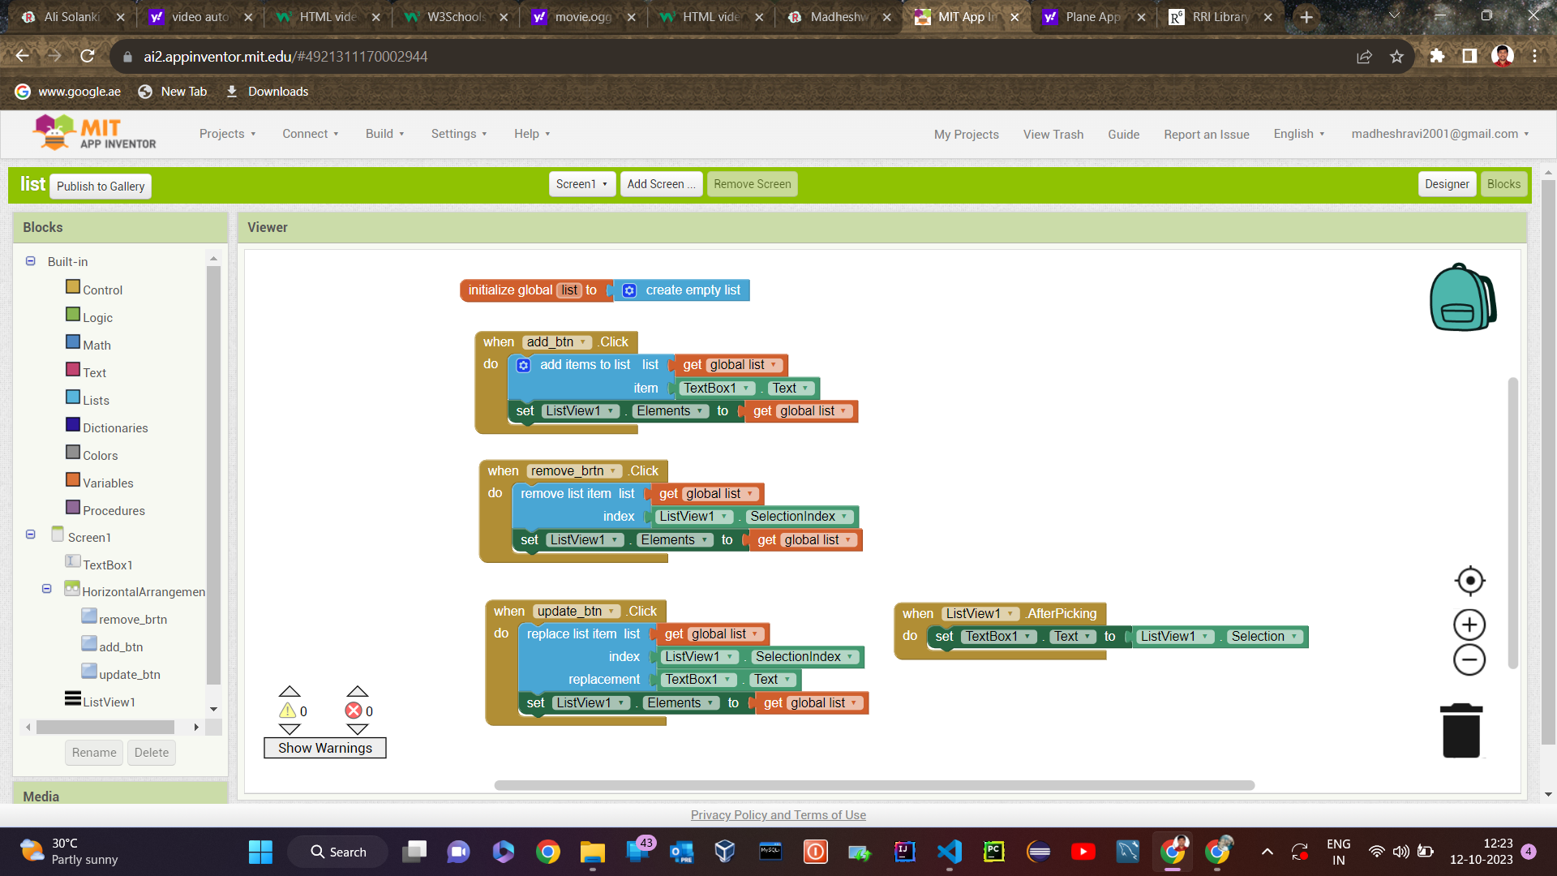Switch to Blocks view

1503,182
